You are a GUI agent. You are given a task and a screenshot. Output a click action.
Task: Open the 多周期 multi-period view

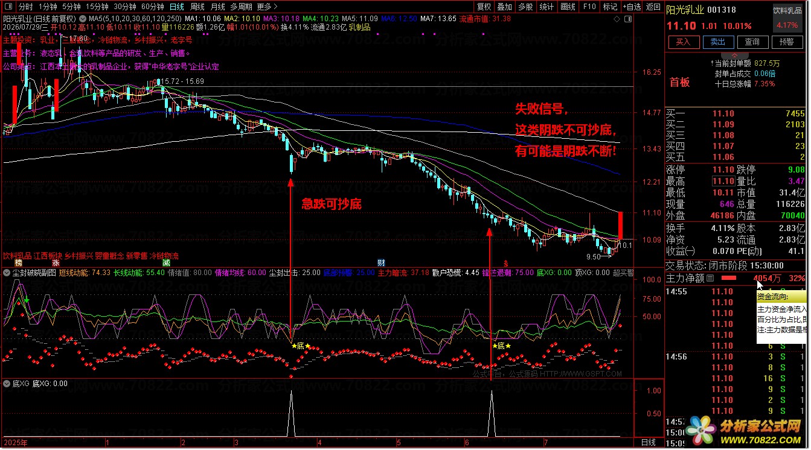click(242, 7)
